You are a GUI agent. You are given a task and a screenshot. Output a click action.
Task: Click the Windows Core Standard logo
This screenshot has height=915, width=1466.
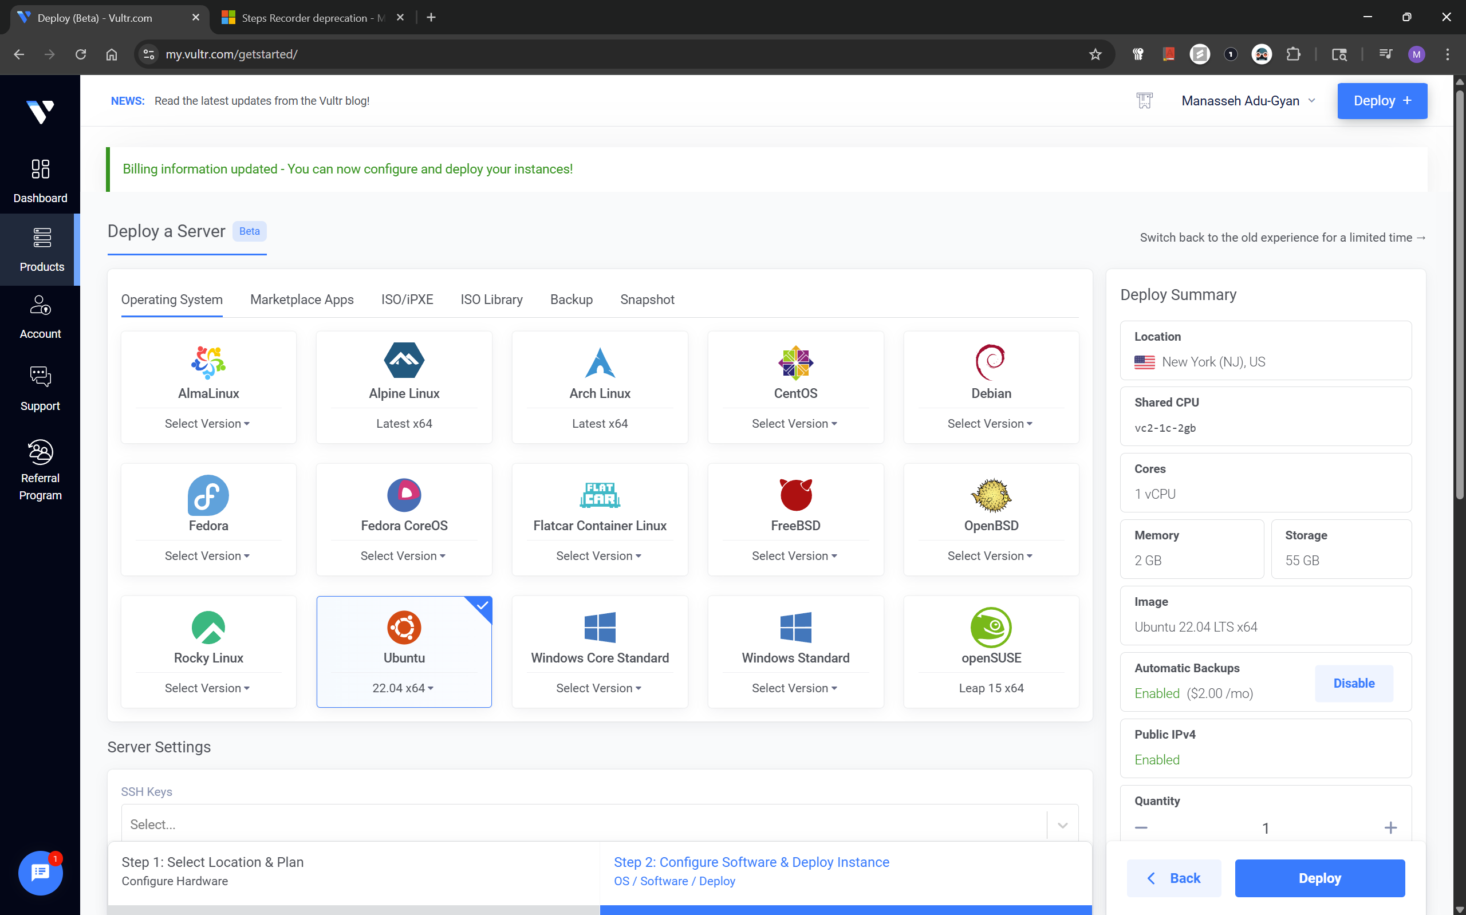600,626
